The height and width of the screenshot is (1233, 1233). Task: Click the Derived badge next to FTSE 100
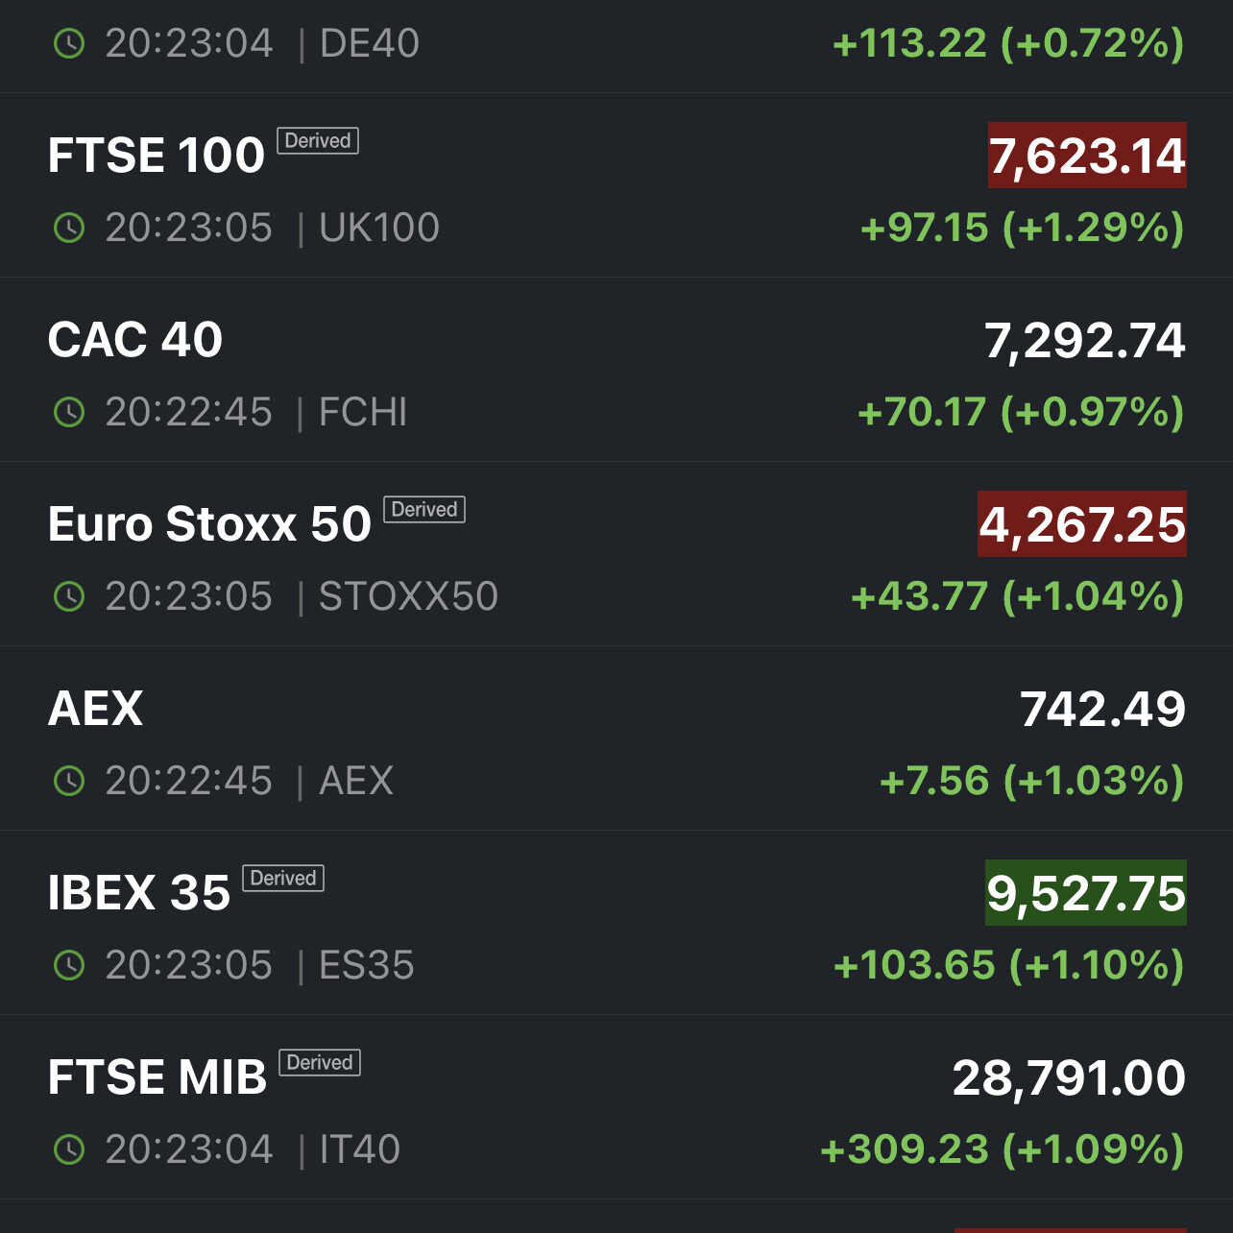point(318,140)
